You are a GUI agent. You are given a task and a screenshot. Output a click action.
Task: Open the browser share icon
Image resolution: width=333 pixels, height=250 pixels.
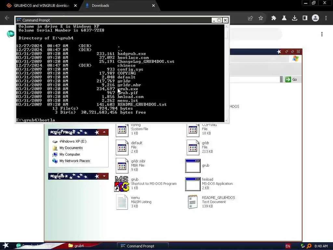250,18
